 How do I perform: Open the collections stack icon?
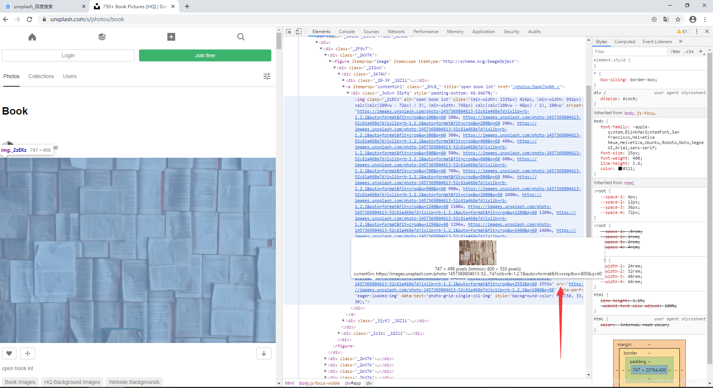(x=102, y=37)
